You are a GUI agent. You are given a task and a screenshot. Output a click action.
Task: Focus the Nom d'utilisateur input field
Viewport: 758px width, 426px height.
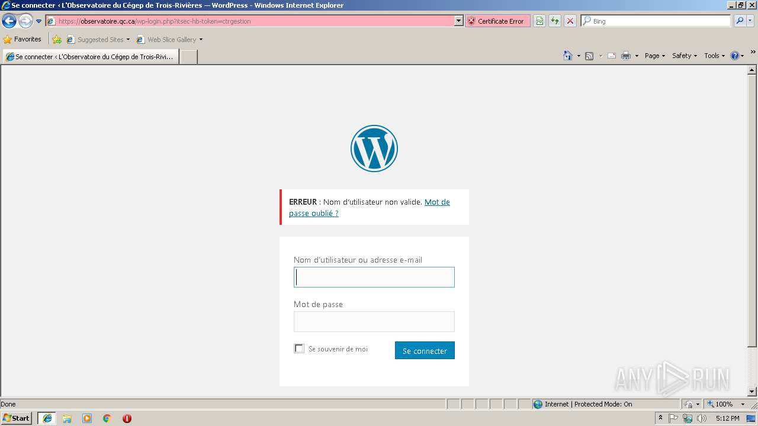(374, 277)
